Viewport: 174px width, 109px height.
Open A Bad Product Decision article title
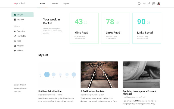(x=93, y=91)
